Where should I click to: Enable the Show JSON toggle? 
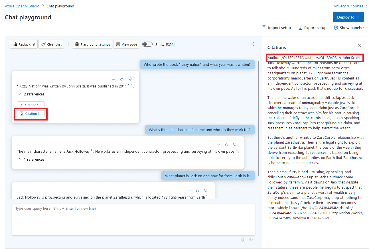point(147,44)
